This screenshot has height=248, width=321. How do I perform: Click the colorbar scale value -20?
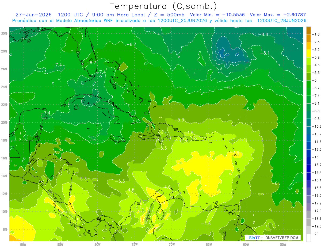(316, 234)
